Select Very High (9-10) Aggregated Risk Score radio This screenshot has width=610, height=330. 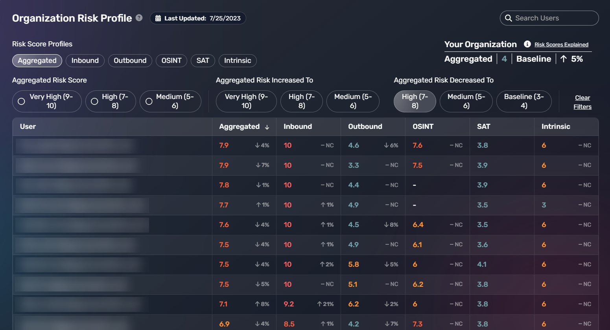22,101
